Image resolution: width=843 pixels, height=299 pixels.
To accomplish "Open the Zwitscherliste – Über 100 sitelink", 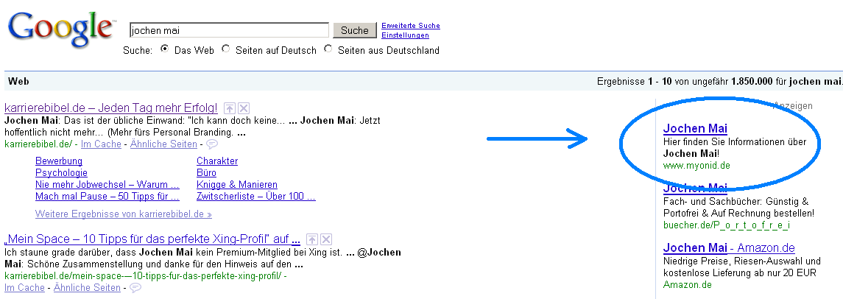I will coord(256,197).
